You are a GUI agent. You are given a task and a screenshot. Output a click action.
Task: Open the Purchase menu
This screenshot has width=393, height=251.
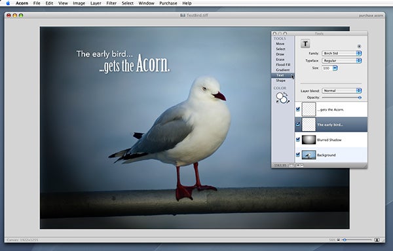coord(168,3)
